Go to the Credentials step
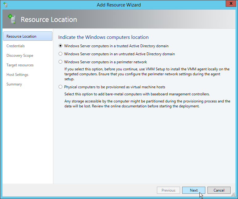This screenshot has height=199, width=238. pyautogui.click(x=16, y=46)
